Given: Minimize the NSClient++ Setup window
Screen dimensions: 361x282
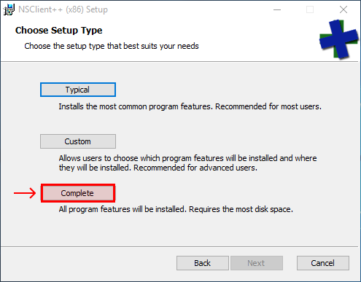Looking at the screenshot, I should pos(277,9).
